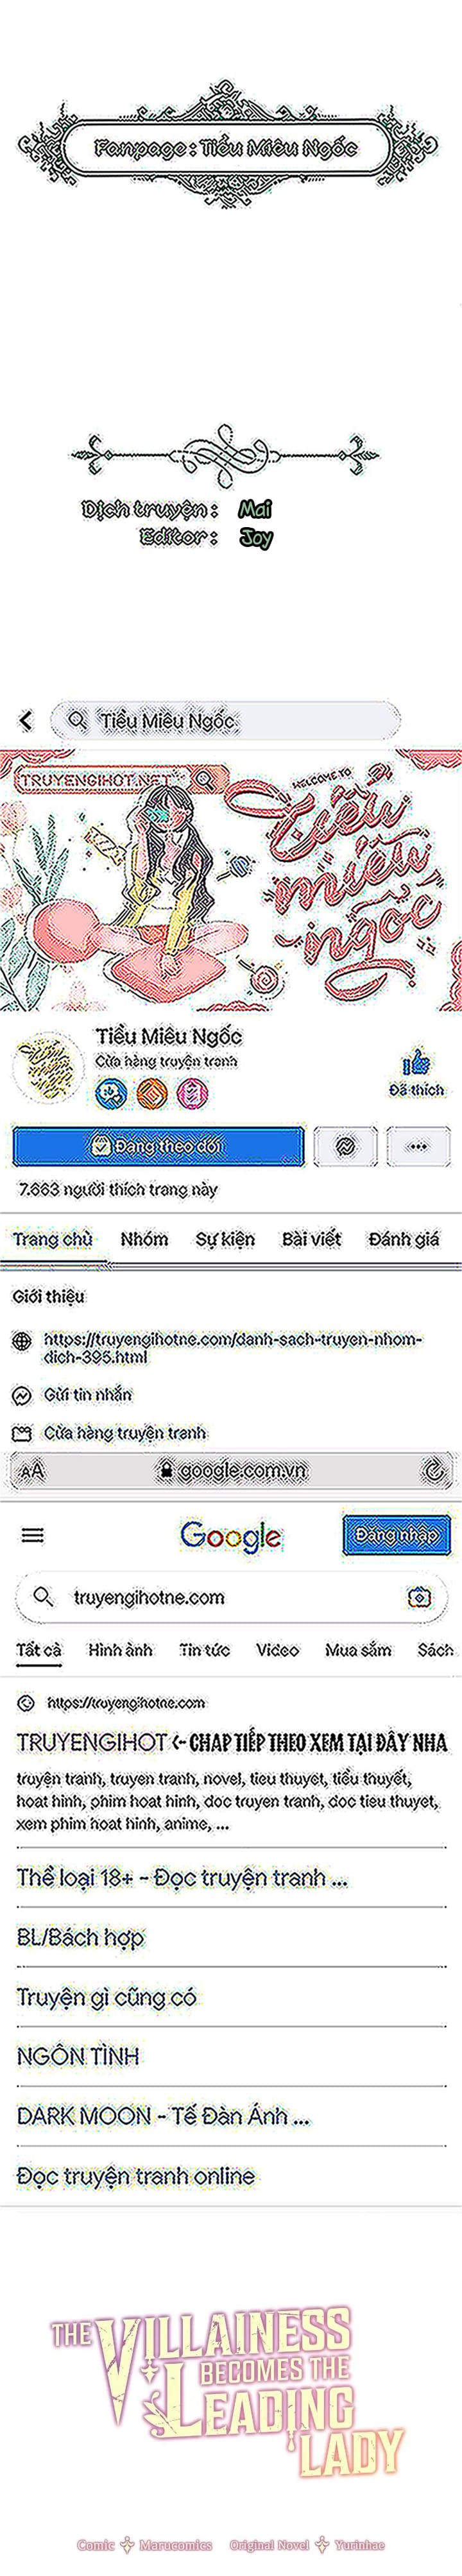Click the reload icon in address bar
Screen dimensions: 462x2576
[x=434, y=1470]
